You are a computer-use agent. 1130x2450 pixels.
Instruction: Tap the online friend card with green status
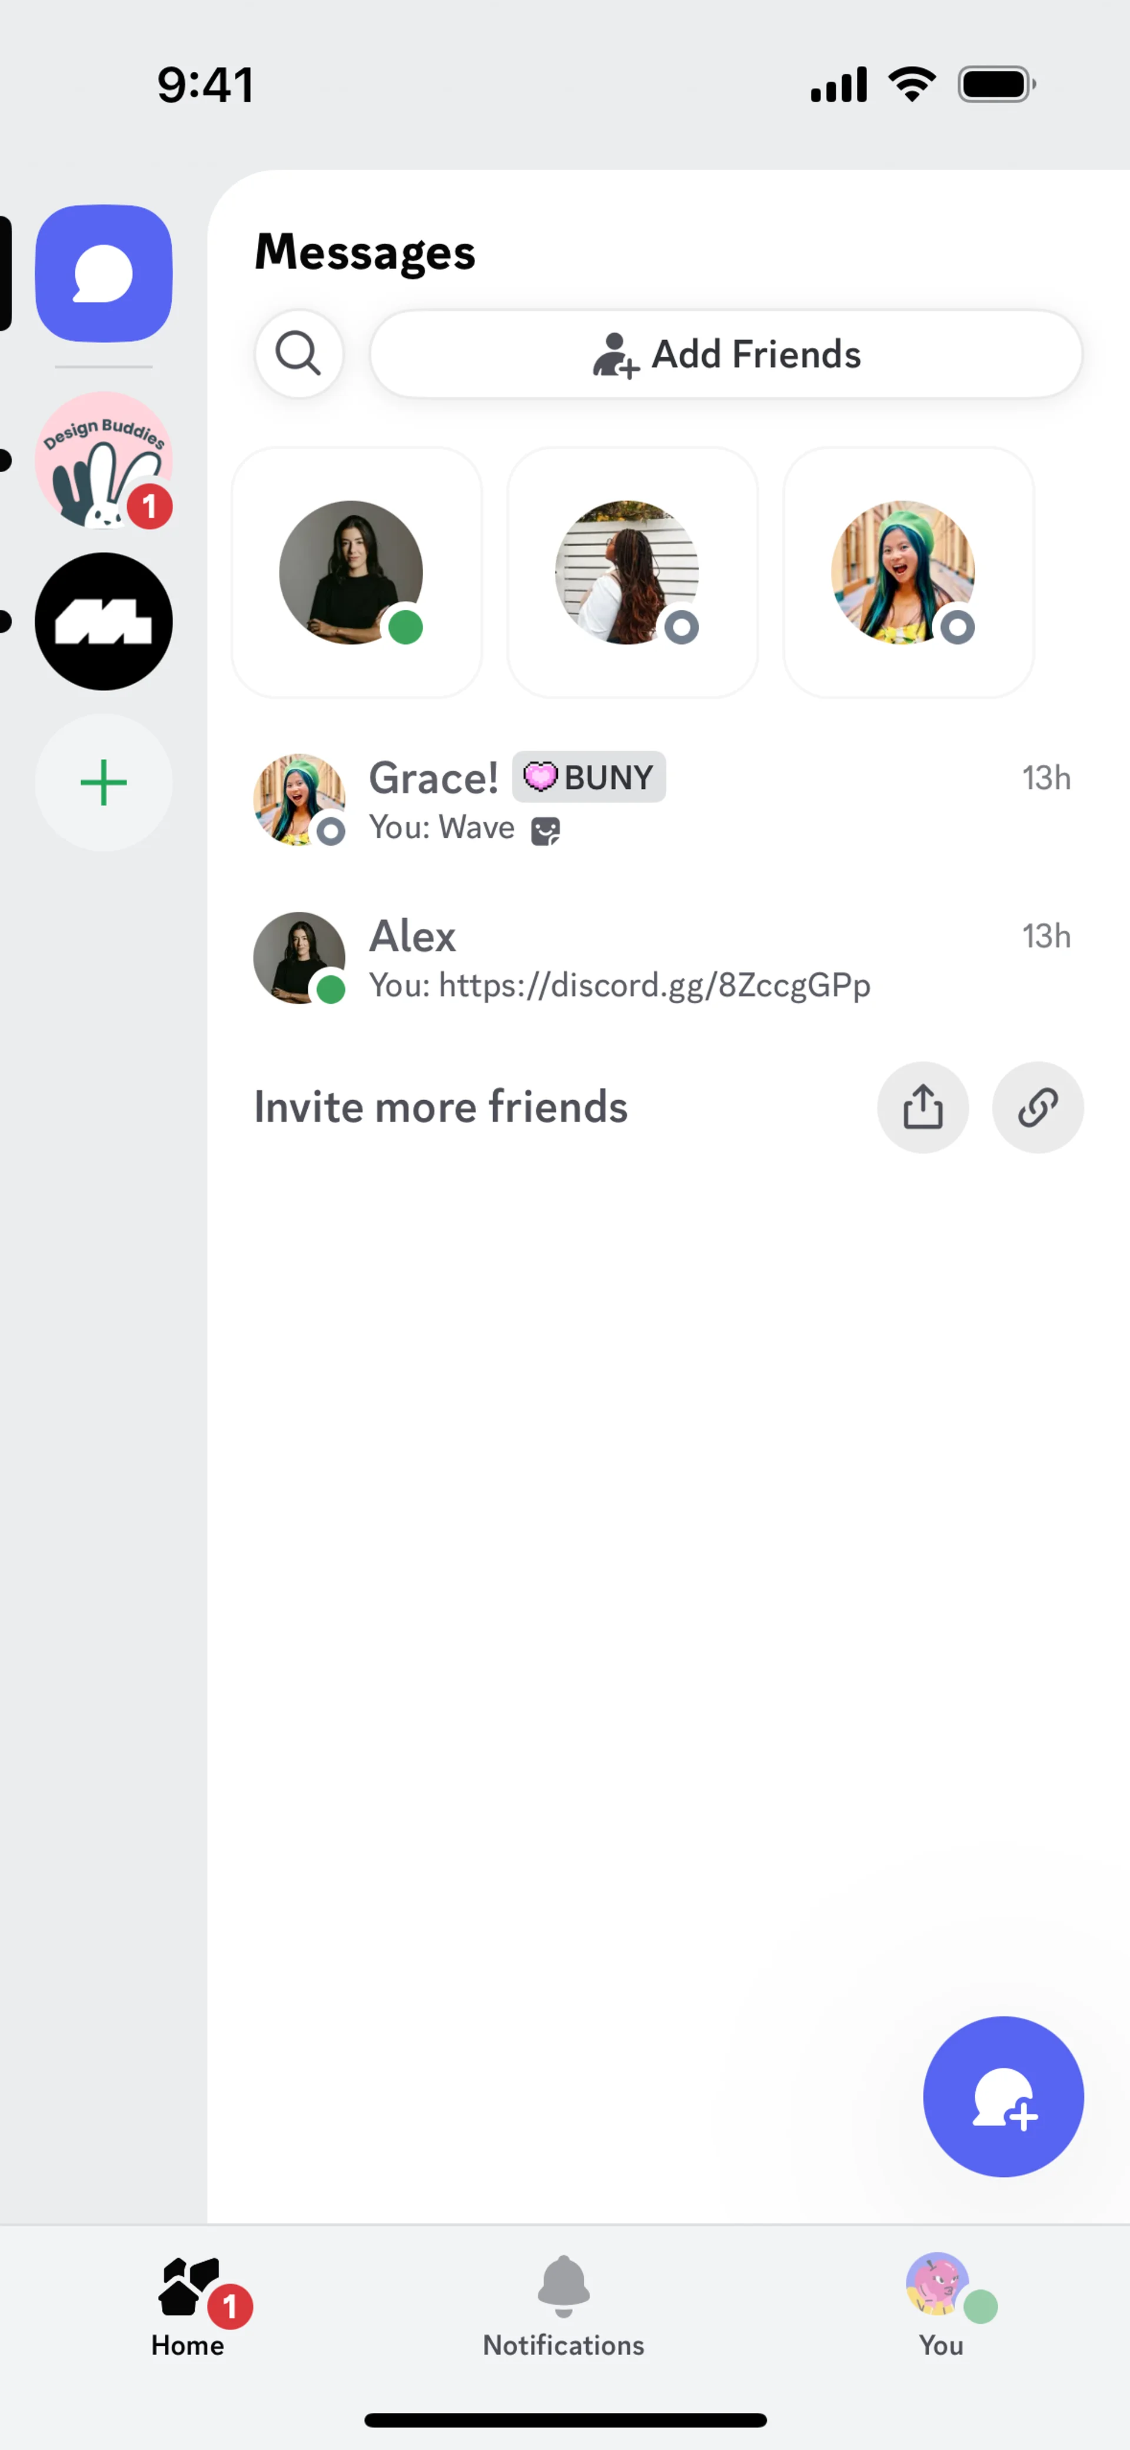[x=357, y=573]
